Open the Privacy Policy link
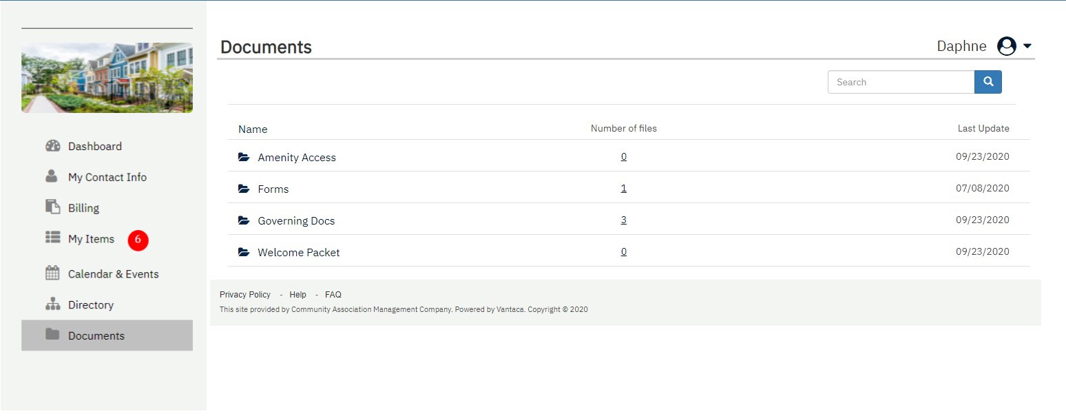 coord(245,295)
